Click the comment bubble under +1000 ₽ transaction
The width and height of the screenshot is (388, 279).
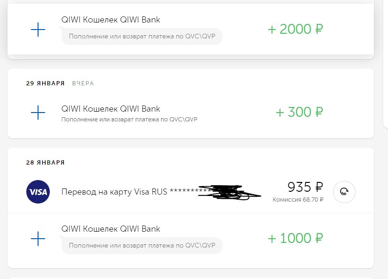tap(141, 245)
